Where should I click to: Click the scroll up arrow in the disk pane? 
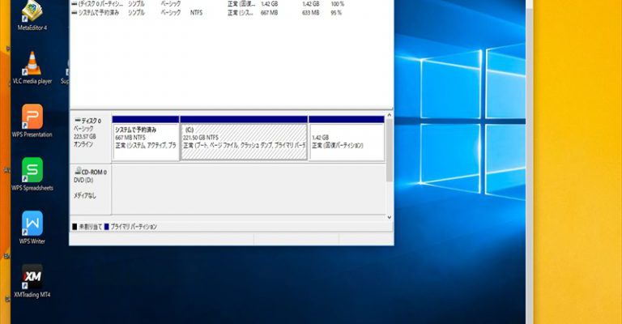(x=389, y=115)
